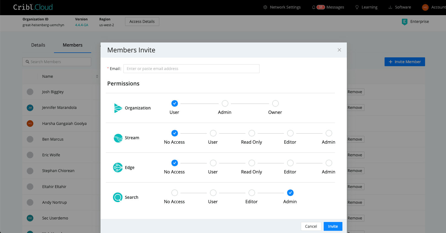Viewport: 446px width, 233px height.
Task: Focus the Email address input field
Action: click(x=191, y=69)
